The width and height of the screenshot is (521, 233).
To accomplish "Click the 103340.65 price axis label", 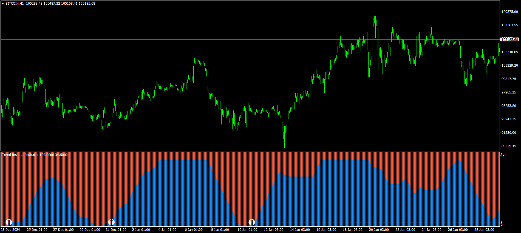I will tap(509, 52).
